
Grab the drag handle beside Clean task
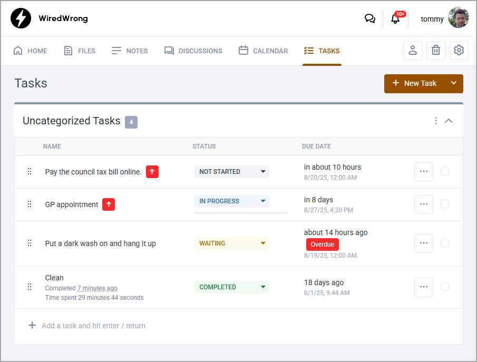click(x=30, y=287)
